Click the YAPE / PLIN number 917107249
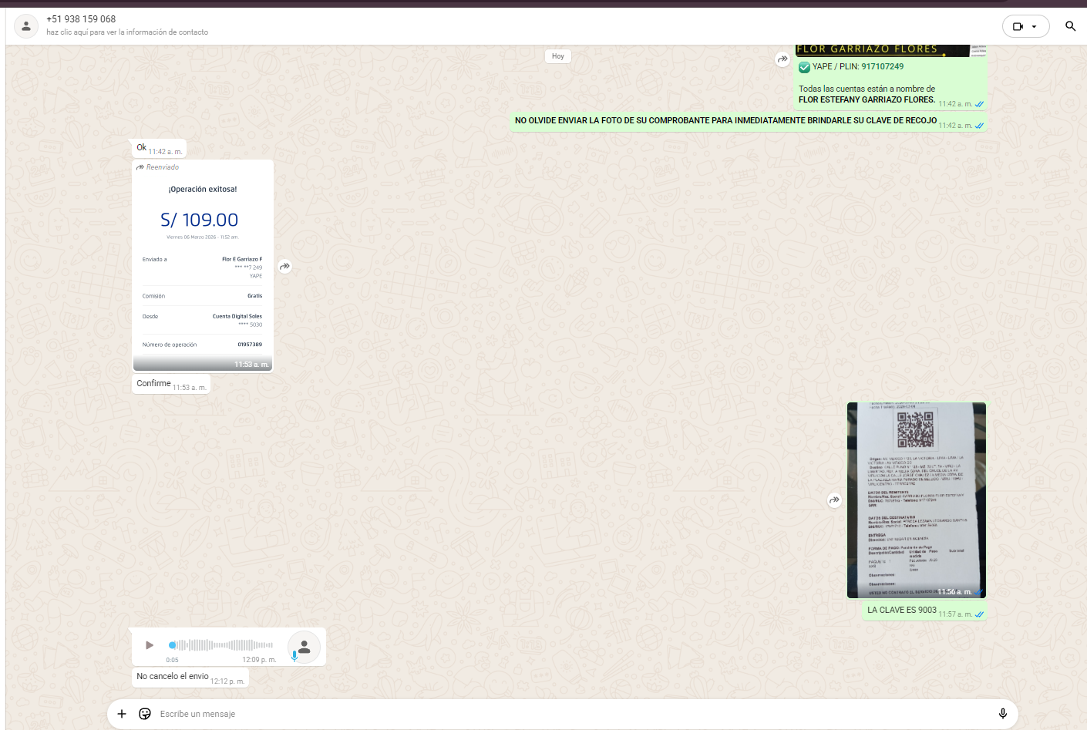This screenshot has height=730, width=1087. [882, 66]
